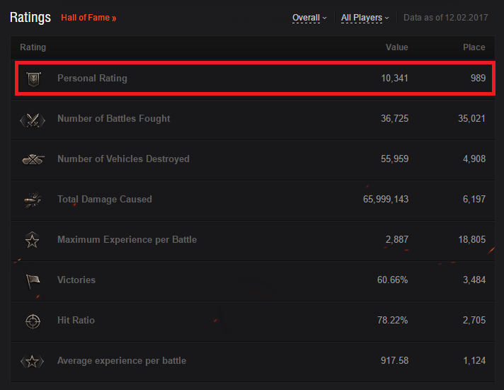Open the Hall of Fame link
The height and width of the screenshot is (390, 504).
88,18
